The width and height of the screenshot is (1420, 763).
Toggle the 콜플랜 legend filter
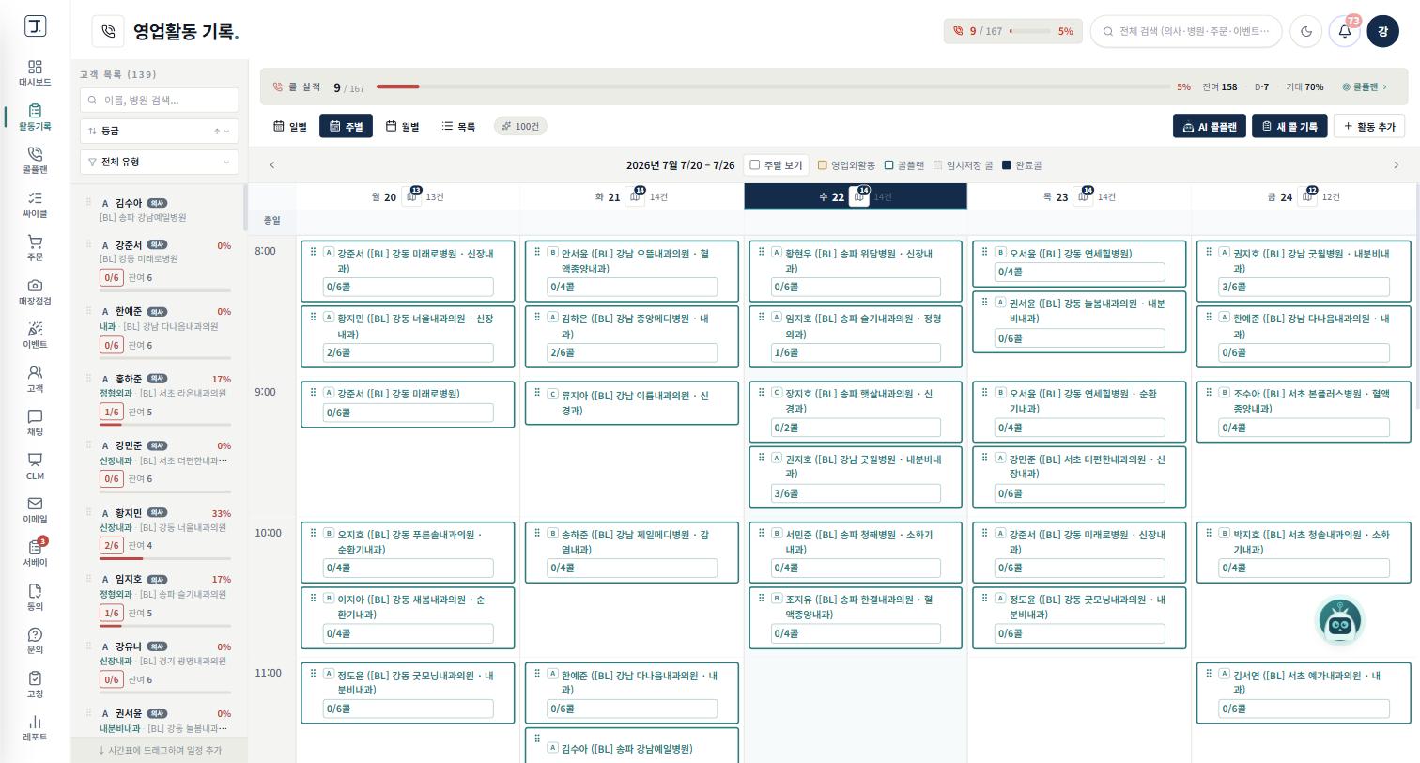click(904, 165)
